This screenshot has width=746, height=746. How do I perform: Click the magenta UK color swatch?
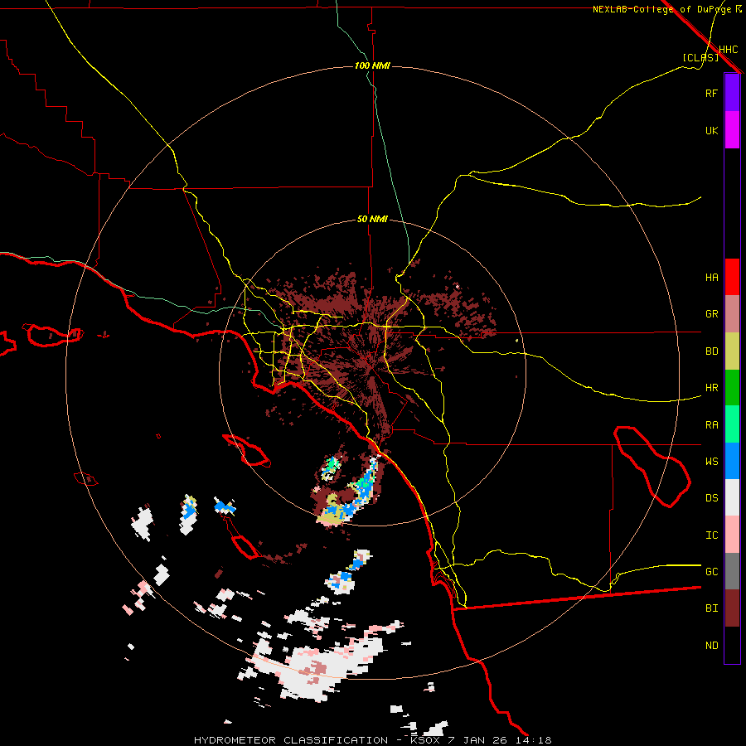click(x=732, y=130)
